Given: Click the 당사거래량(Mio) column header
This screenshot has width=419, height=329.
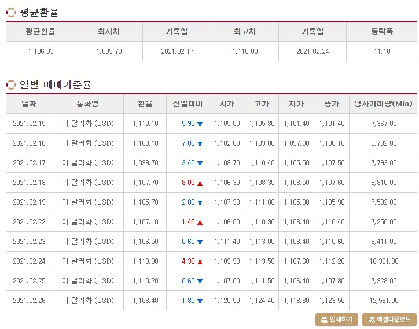Looking at the screenshot, I should click(383, 104).
